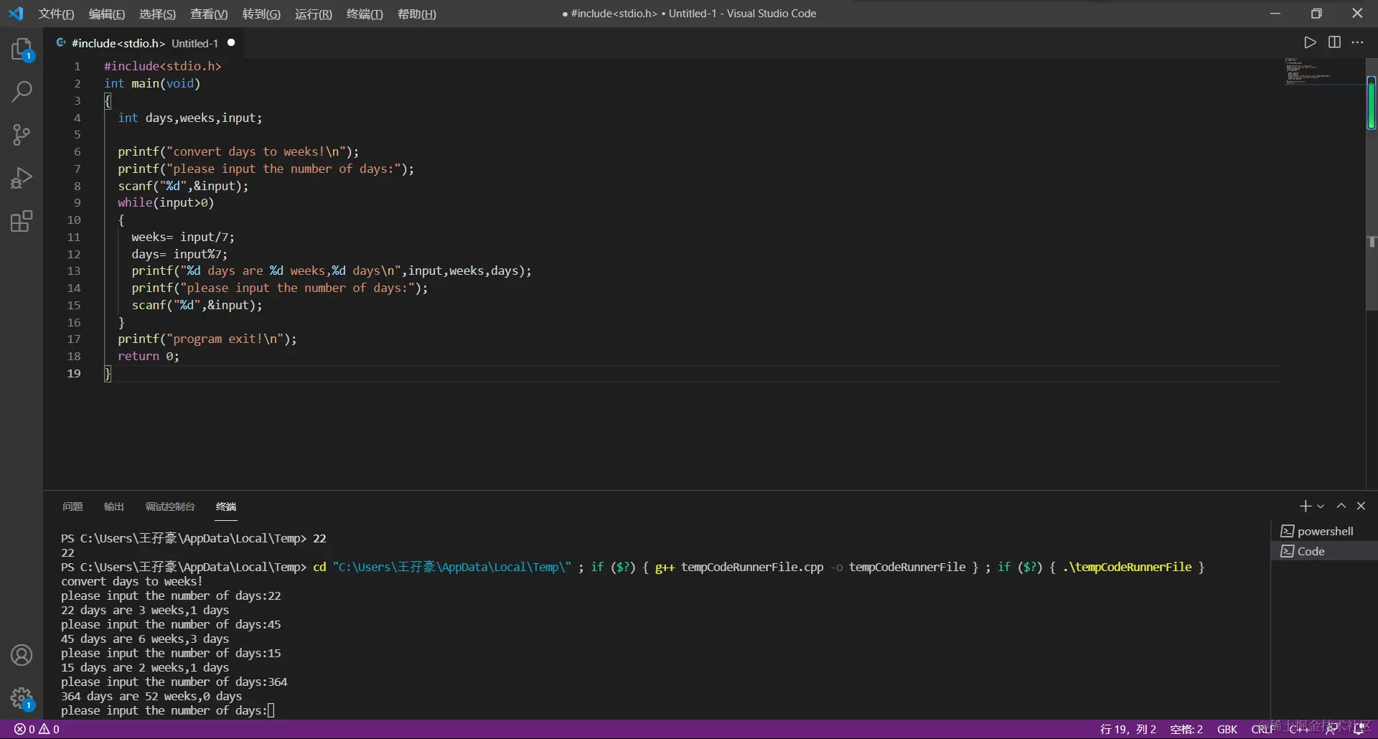The height and width of the screenshot is (739, 1378).
Task: Open the 终端(T) menu in menu bar
Action: (365, 14)
